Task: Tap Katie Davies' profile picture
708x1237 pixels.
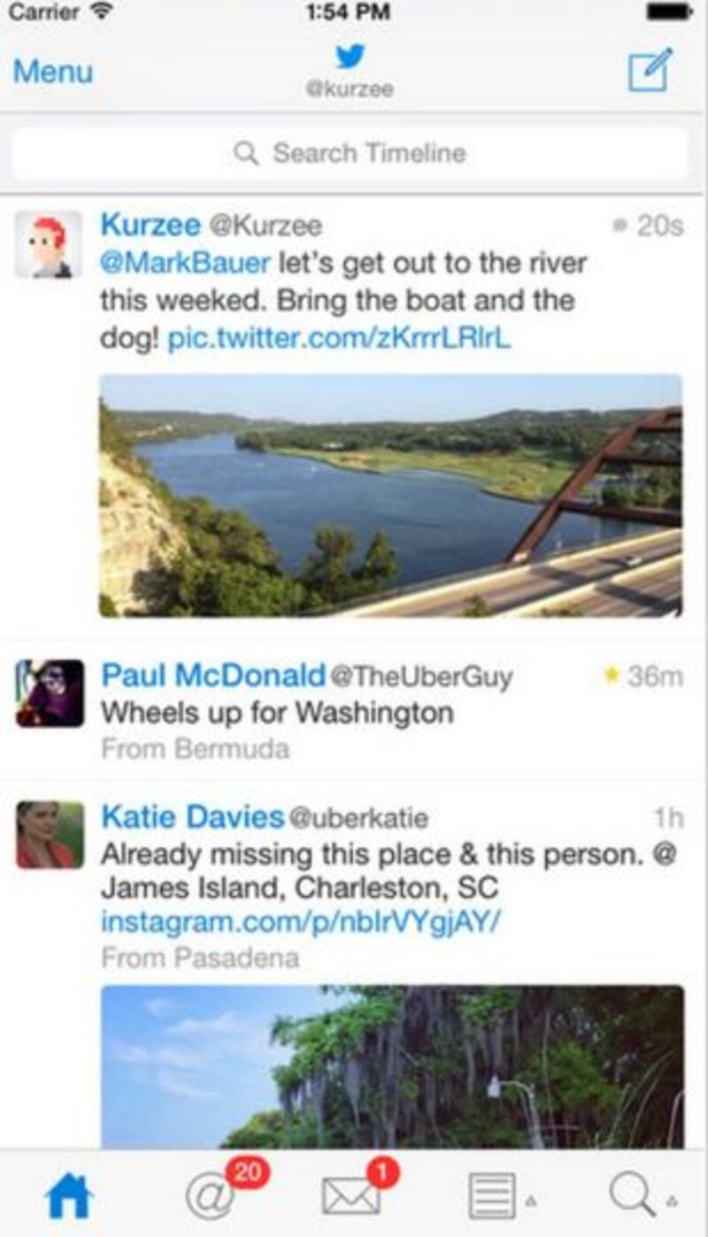Action: [50, 834]
